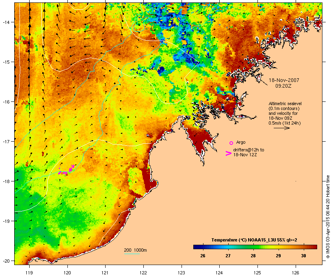
Task: Click latitude label -20
Action: 6,261
